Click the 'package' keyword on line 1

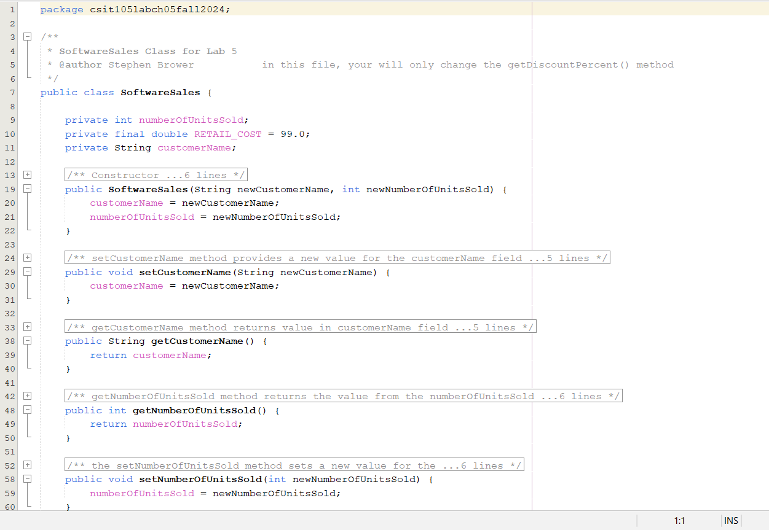(62, 10)
